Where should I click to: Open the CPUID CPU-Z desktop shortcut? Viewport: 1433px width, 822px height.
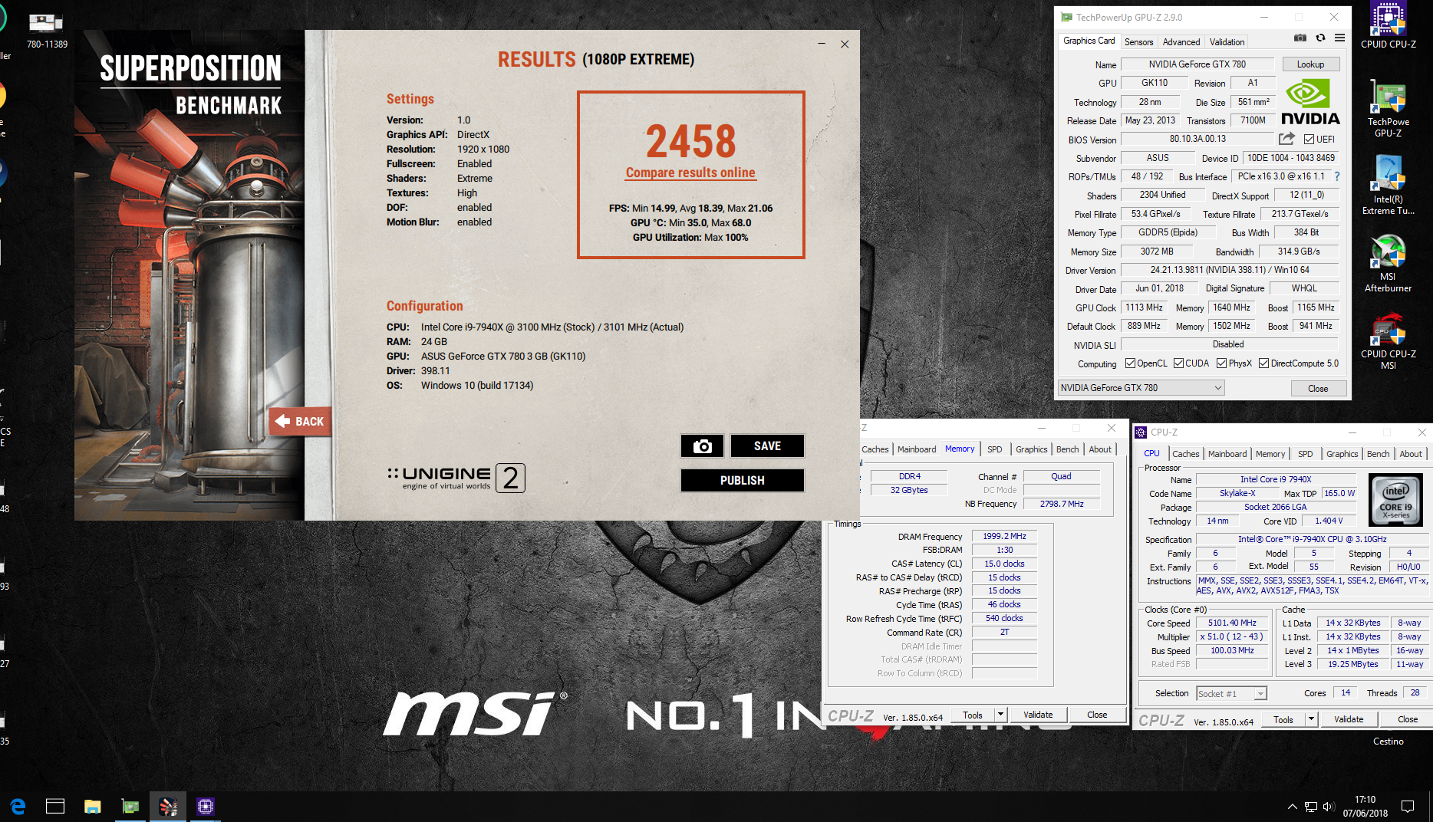coord(1388,25)
